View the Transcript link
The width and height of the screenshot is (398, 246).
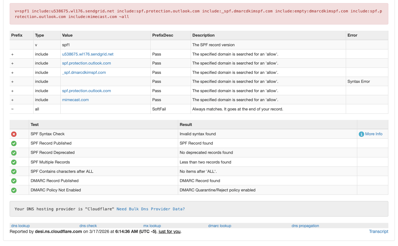[x=378, y=231]
